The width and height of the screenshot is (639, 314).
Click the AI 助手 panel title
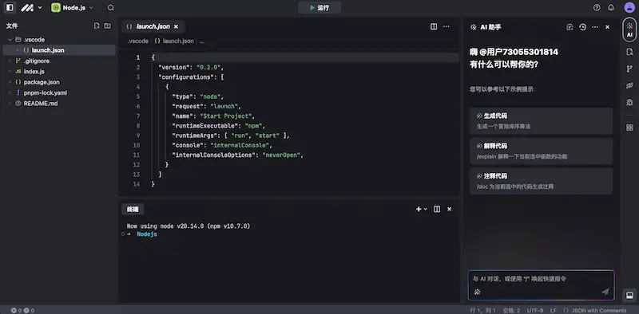tap(490, 27)
